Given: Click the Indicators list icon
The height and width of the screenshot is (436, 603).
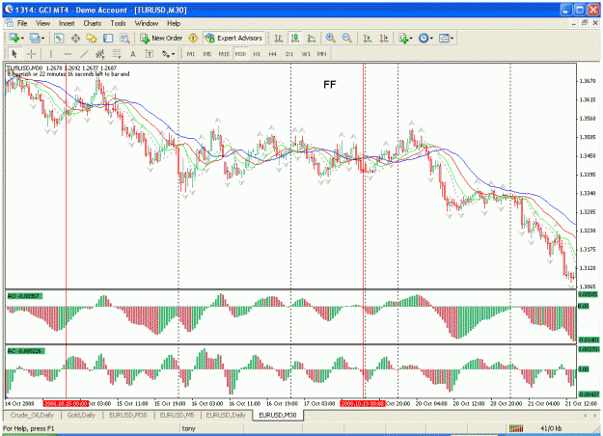Looking at the screenshot, I should coord(403,38).
